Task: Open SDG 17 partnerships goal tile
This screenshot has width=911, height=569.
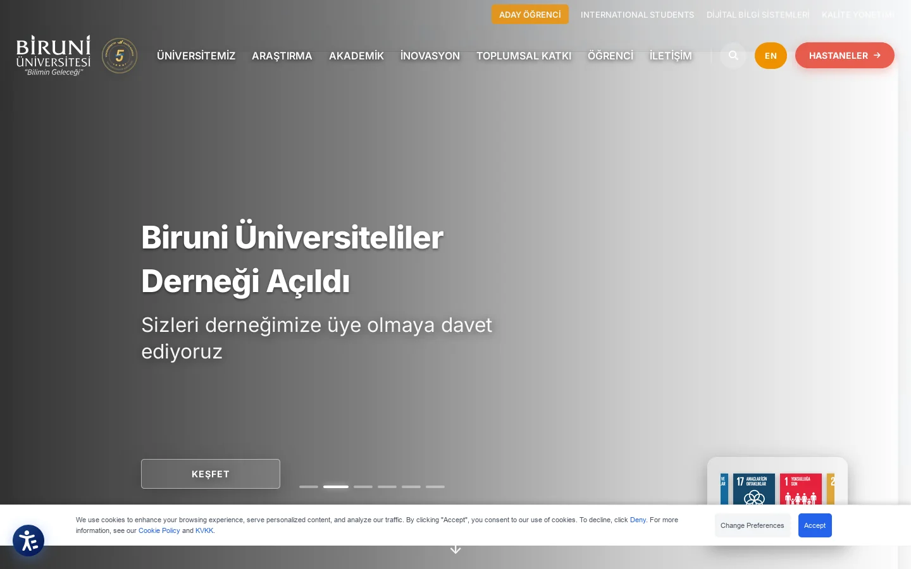Action: tap(754, 489)
